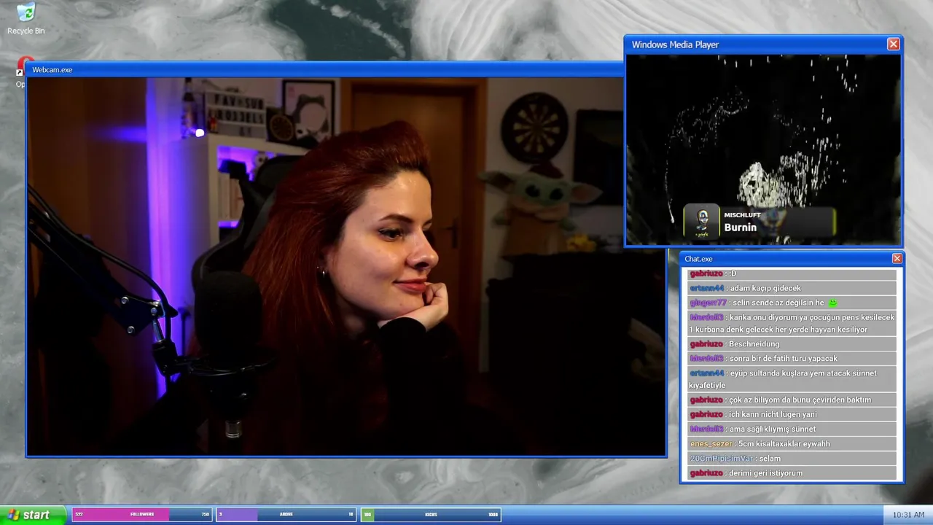Click the song title Burnin
This screenshot has height=525, width=933.
click(x=740, y=227)
